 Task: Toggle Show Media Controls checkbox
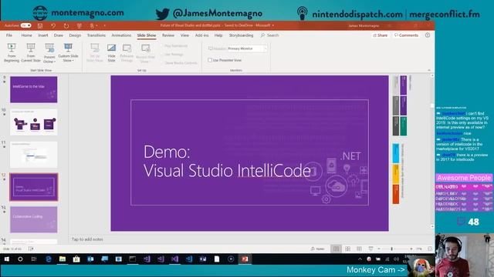(x=163, y=63)
